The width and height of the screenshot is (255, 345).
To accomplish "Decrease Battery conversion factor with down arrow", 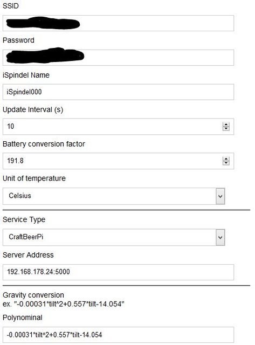I will click(226, 163).
